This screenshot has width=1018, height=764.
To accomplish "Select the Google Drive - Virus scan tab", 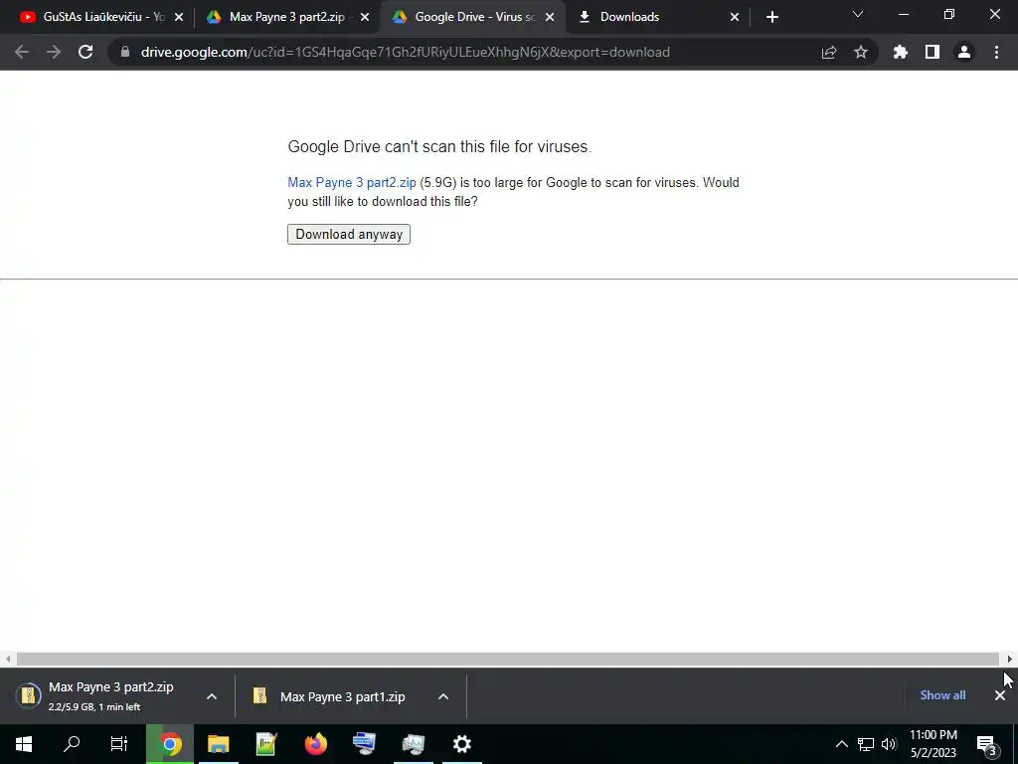I will [x=473, y=17].
